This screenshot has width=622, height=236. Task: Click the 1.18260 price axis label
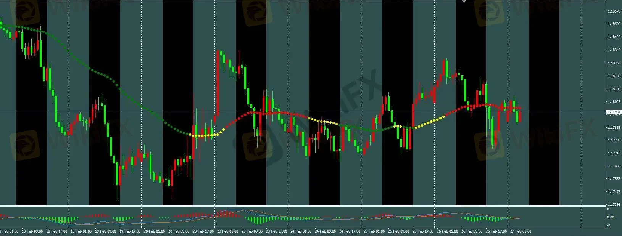coord(614,63)
